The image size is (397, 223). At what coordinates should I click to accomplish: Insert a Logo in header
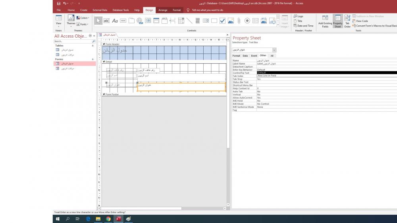pos(298,16)
